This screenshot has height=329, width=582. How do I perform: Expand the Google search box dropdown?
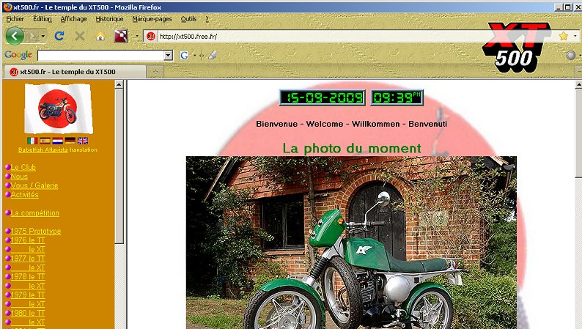[168, 55]
